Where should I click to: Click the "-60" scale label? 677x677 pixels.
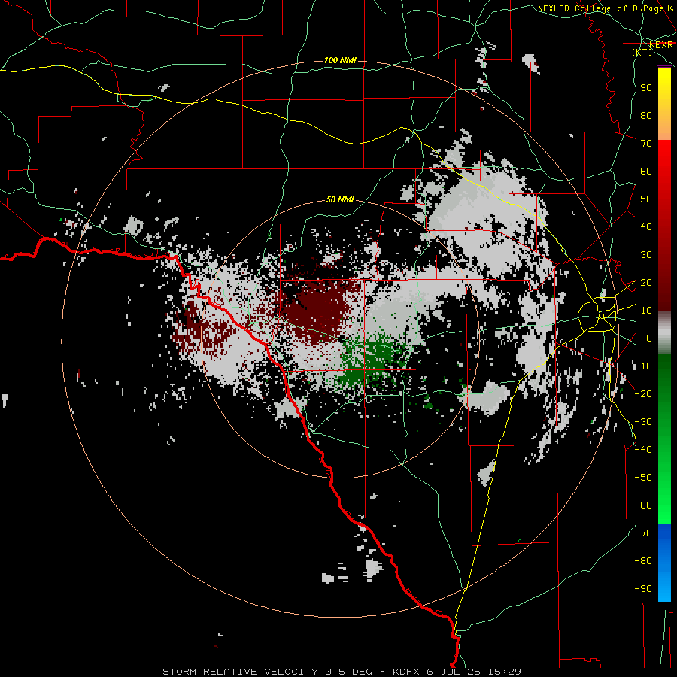click(643, 505)
